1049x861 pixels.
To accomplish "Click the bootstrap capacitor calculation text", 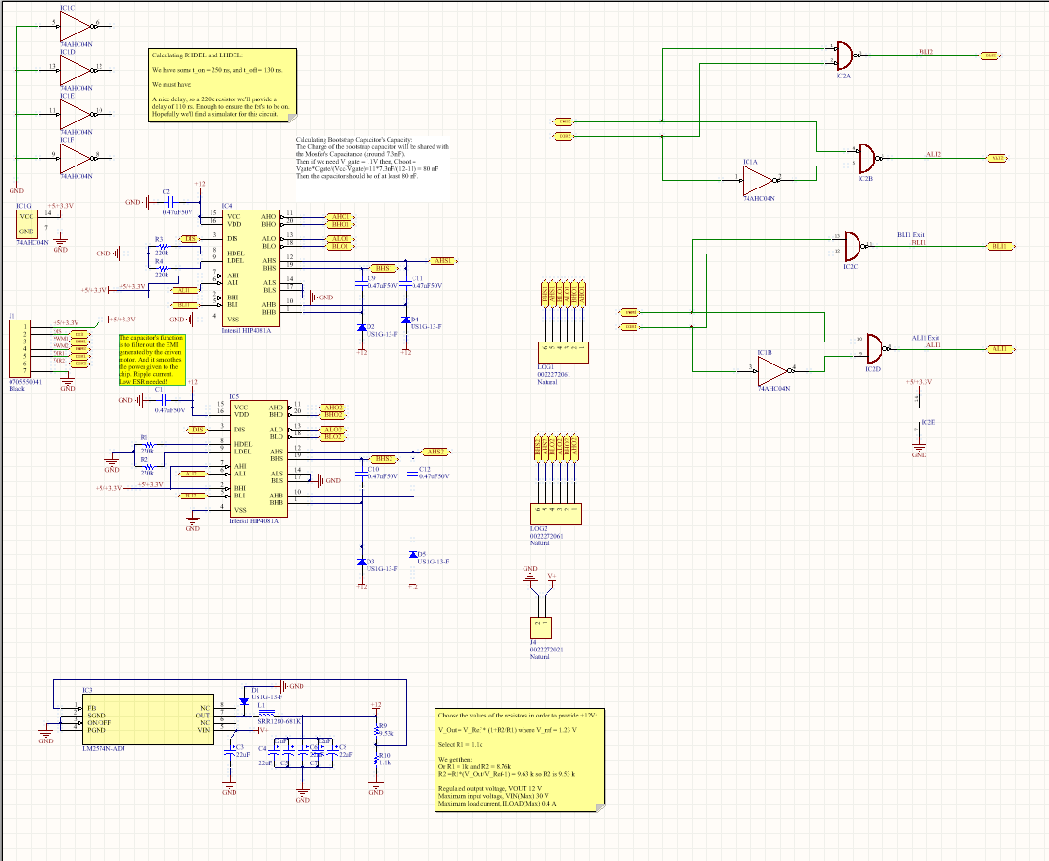I will point(371,158).
